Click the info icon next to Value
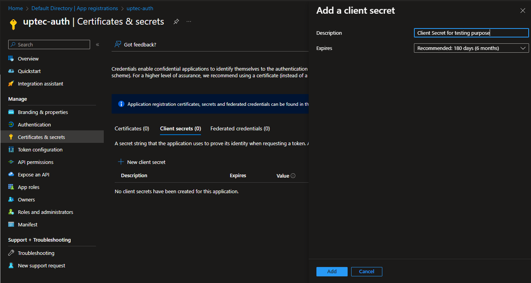531x283 pixels. point(293,176)
